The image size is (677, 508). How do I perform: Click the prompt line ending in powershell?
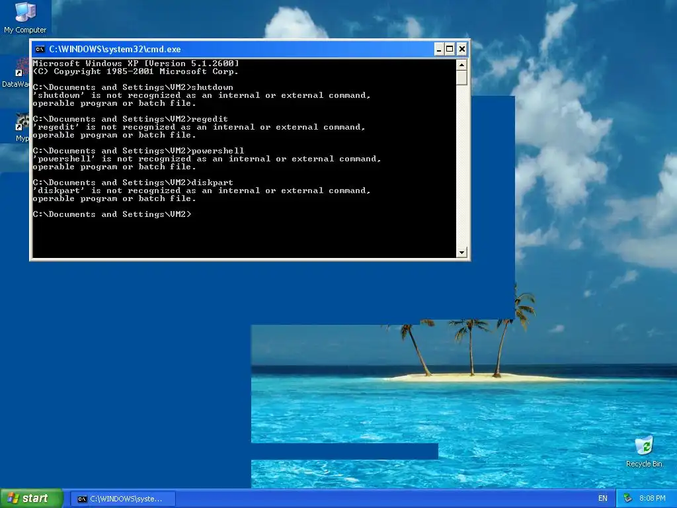coord(139,151)
